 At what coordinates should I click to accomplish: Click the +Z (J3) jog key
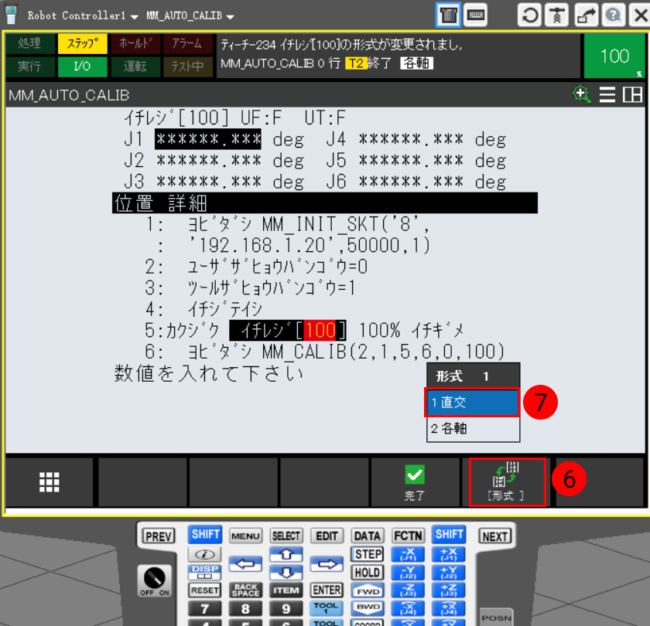[x=449, y=590]
